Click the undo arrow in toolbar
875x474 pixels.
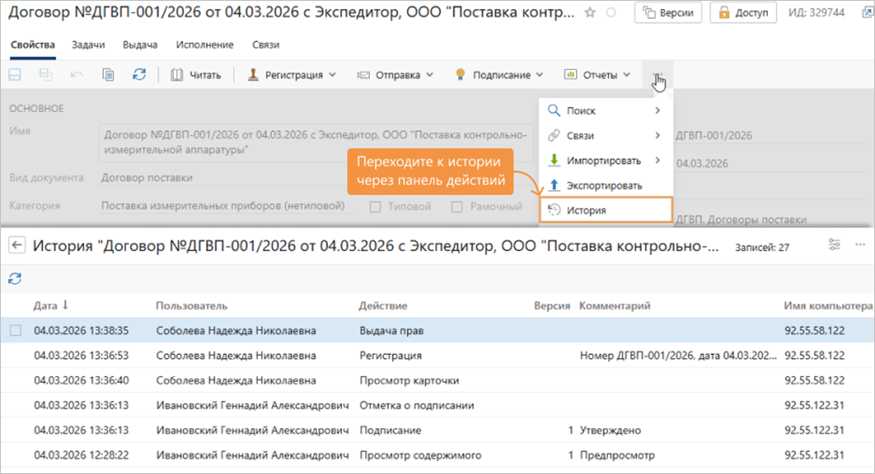pyautogui.click(x=77, y=74)
